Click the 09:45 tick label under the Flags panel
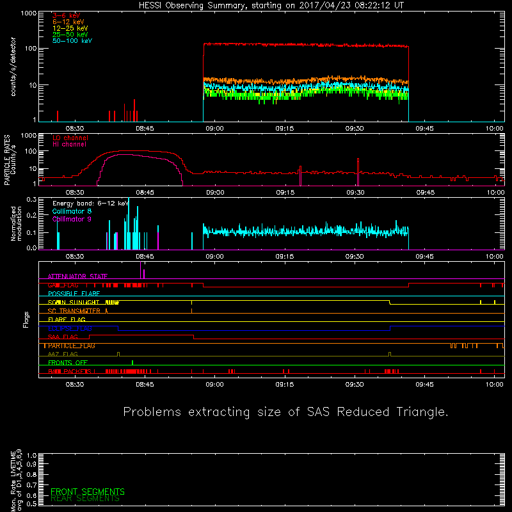Screen dimensions: 512x512 point(424,385)
